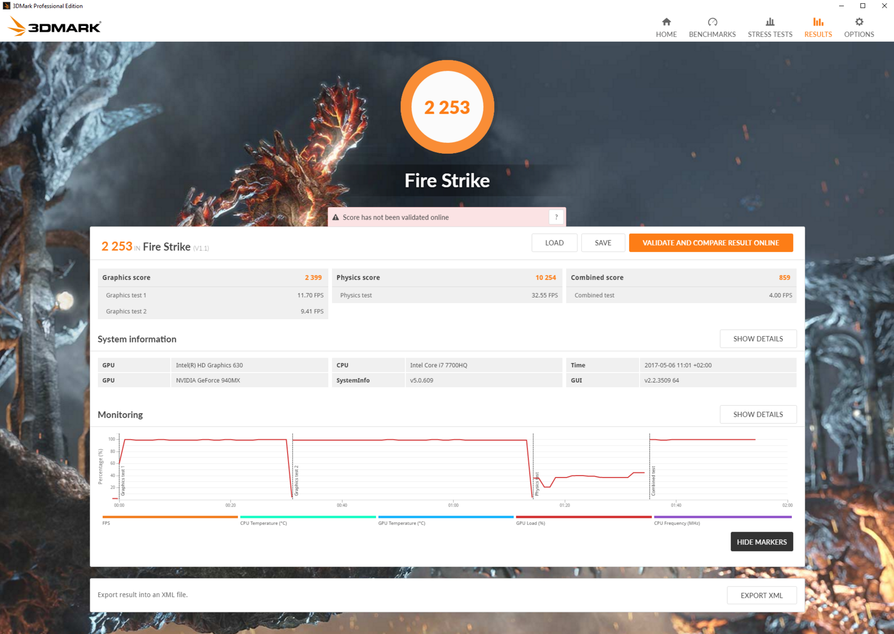The image size is (894, 634).
Task: Click the Time value 2017-05-06 11:01
Action: 678,365
